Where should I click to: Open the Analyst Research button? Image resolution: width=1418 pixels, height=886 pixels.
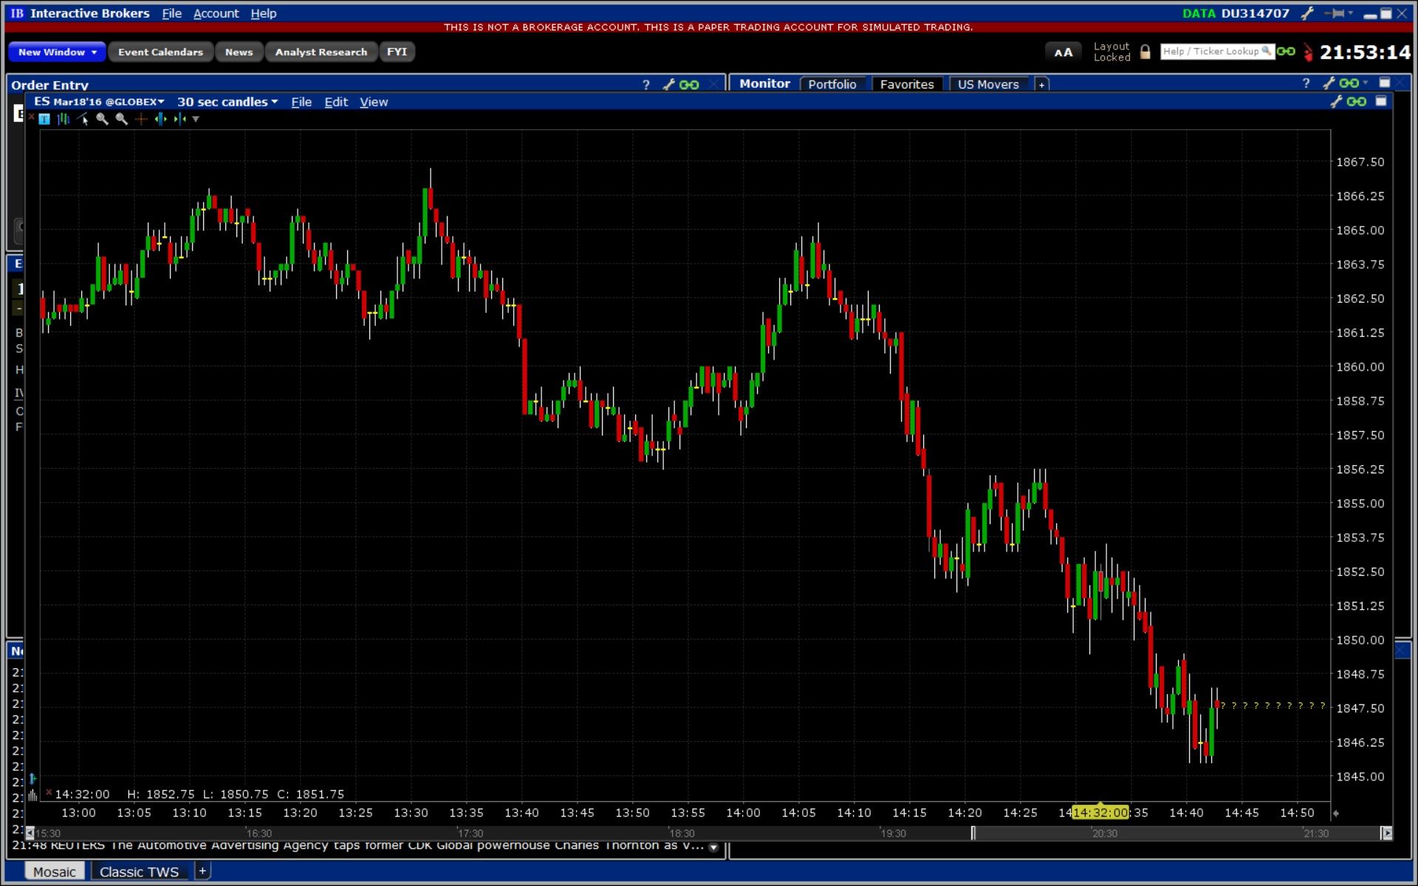(x=321, y=52)
